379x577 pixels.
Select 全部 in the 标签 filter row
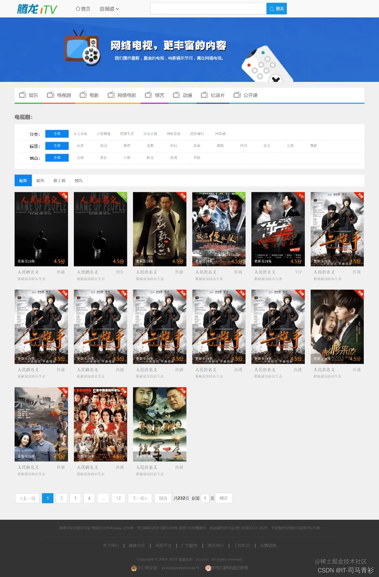tap(57, 146)
